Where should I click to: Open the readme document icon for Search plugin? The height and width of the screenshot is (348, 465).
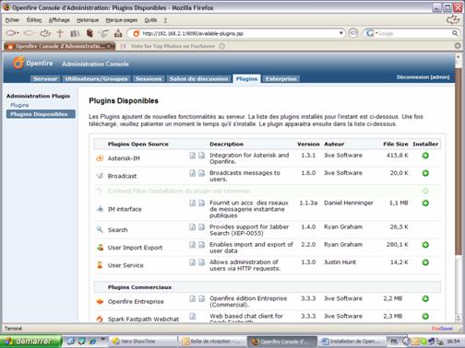[x=192, y=227]
